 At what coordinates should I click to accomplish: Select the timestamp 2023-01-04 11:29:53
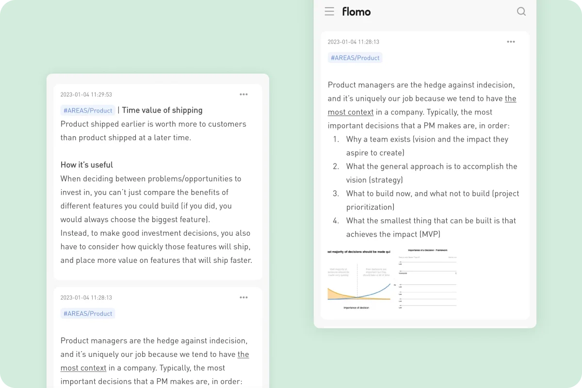pyautogui.click(x=86, y=94)
